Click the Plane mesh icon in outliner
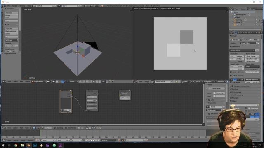The height and width of the screenshot is (148, 264). 235,25
